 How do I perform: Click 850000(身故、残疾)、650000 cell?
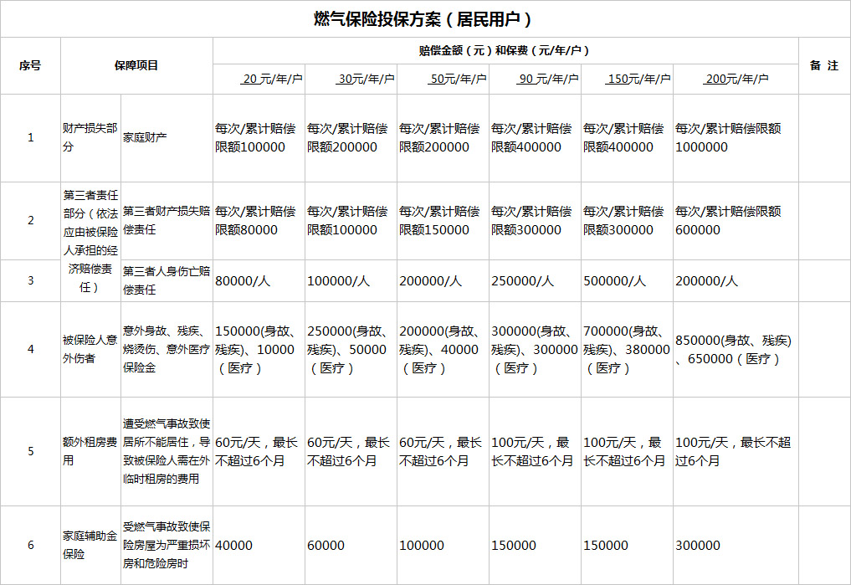point(736,350)
